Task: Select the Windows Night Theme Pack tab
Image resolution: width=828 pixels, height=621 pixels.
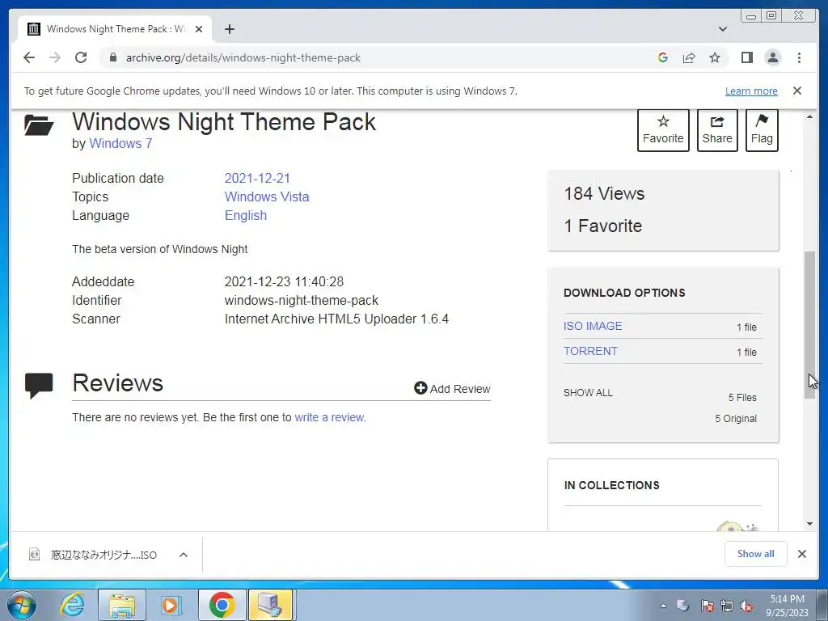Action: click(115, 29)
